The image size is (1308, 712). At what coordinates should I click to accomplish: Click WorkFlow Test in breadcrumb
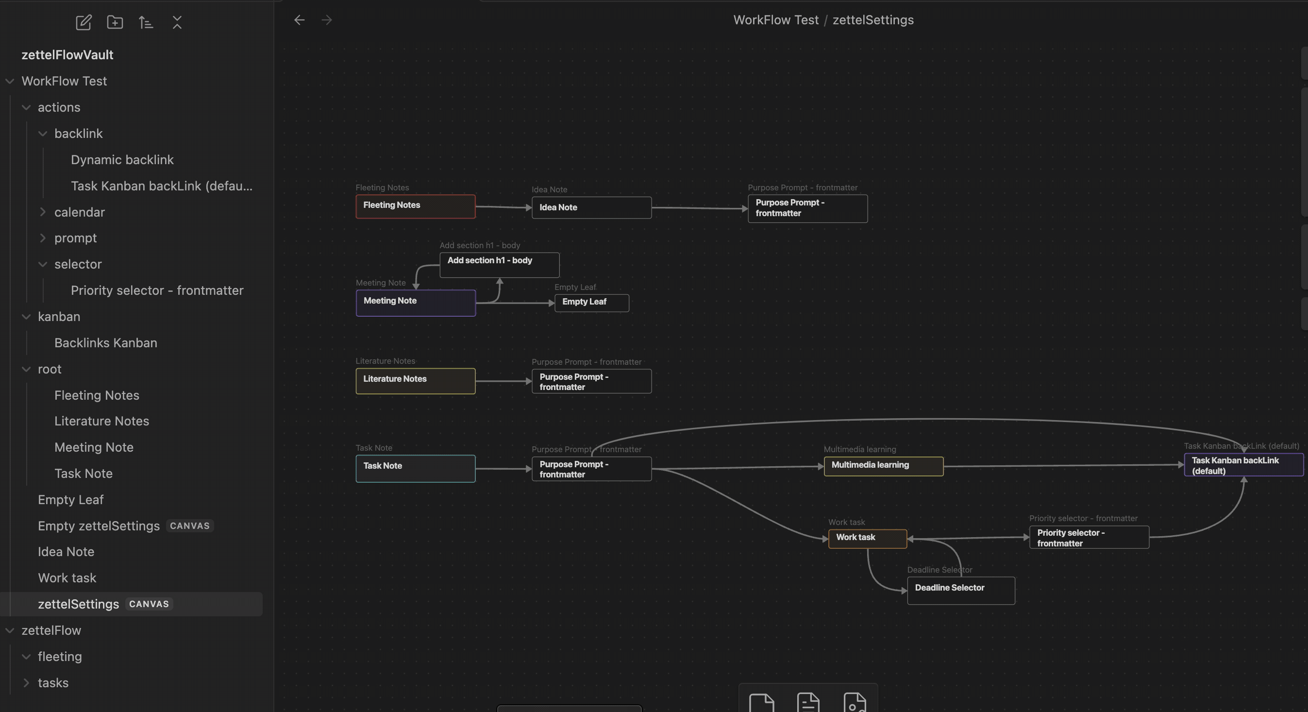(775, 20)
